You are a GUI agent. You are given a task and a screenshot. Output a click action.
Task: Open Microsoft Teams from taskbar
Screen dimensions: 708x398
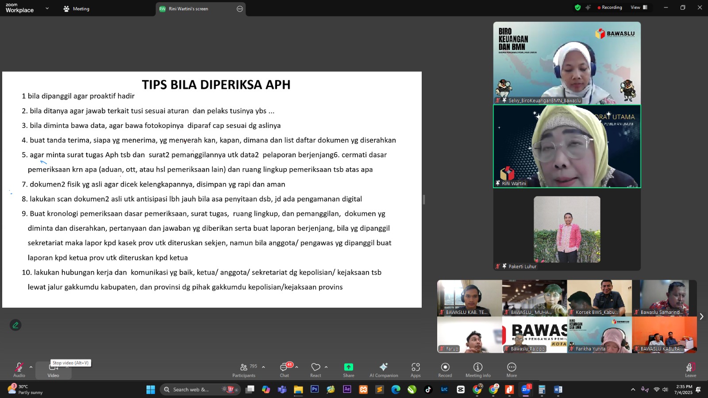[x=282, y=390]
